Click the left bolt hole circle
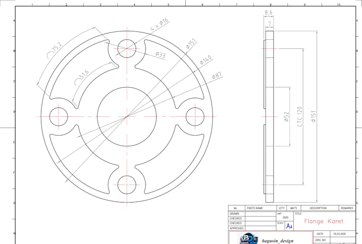This screenshot has width=362, height=244. (x=59, y=117)
